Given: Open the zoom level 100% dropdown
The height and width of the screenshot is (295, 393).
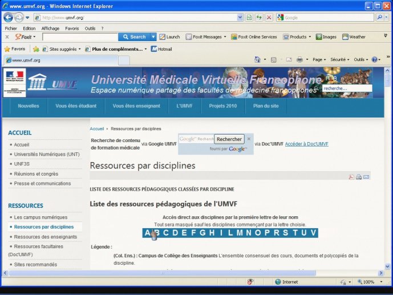Looking at the screenshot, I should 381,282.
